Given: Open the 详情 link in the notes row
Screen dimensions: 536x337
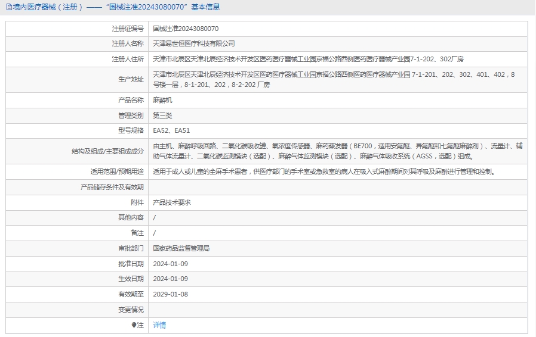Looking at the screenshot, I should click(x=159, y=325).
